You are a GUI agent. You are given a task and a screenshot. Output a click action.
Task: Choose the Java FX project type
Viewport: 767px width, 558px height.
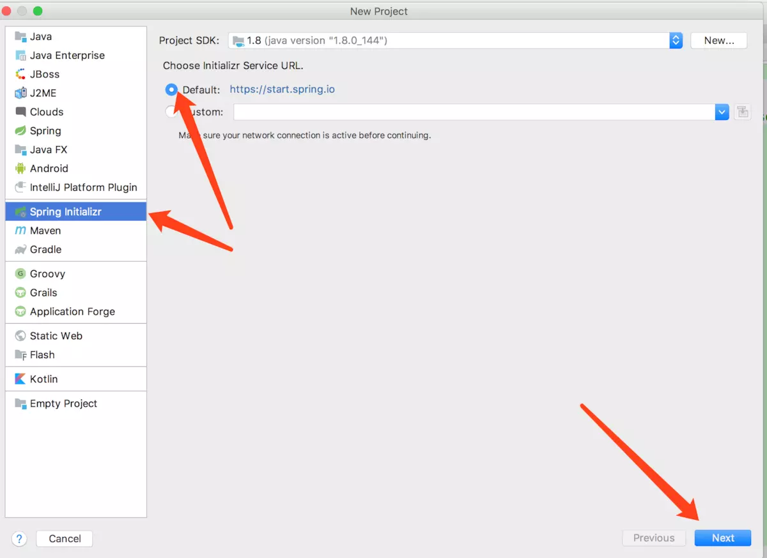(x=75, y=149)
